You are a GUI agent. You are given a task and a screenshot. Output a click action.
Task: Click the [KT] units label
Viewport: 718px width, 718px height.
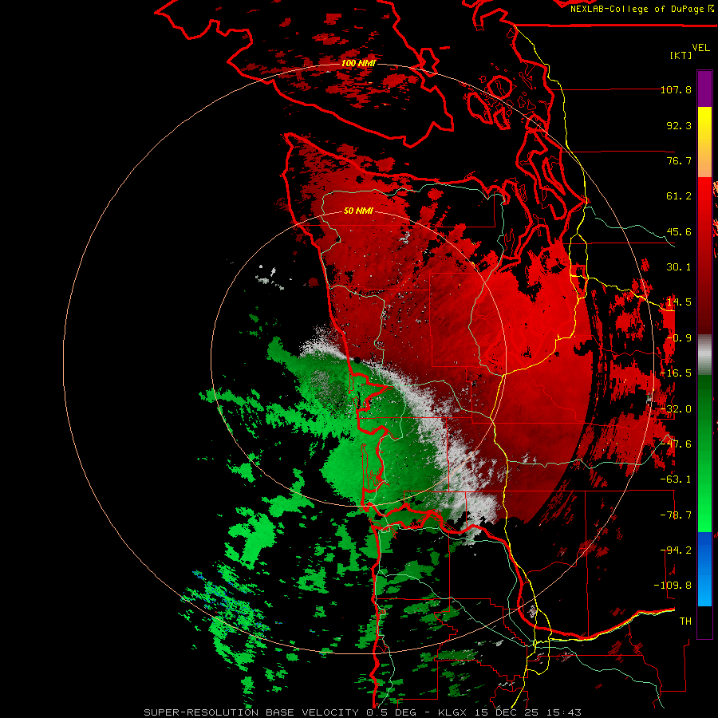(x=681, y=55)
